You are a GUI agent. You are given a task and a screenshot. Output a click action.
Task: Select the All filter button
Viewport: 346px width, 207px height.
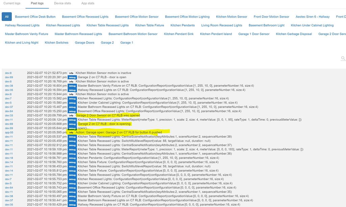[7, 17]
